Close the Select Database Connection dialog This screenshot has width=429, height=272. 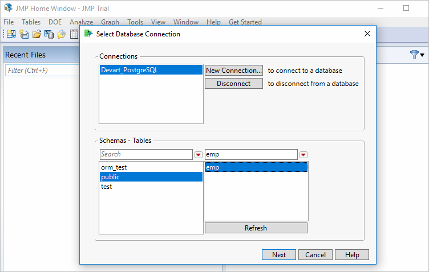pos(367,34)
